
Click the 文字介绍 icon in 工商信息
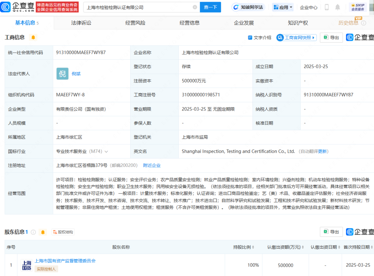[x=259, y=38]
